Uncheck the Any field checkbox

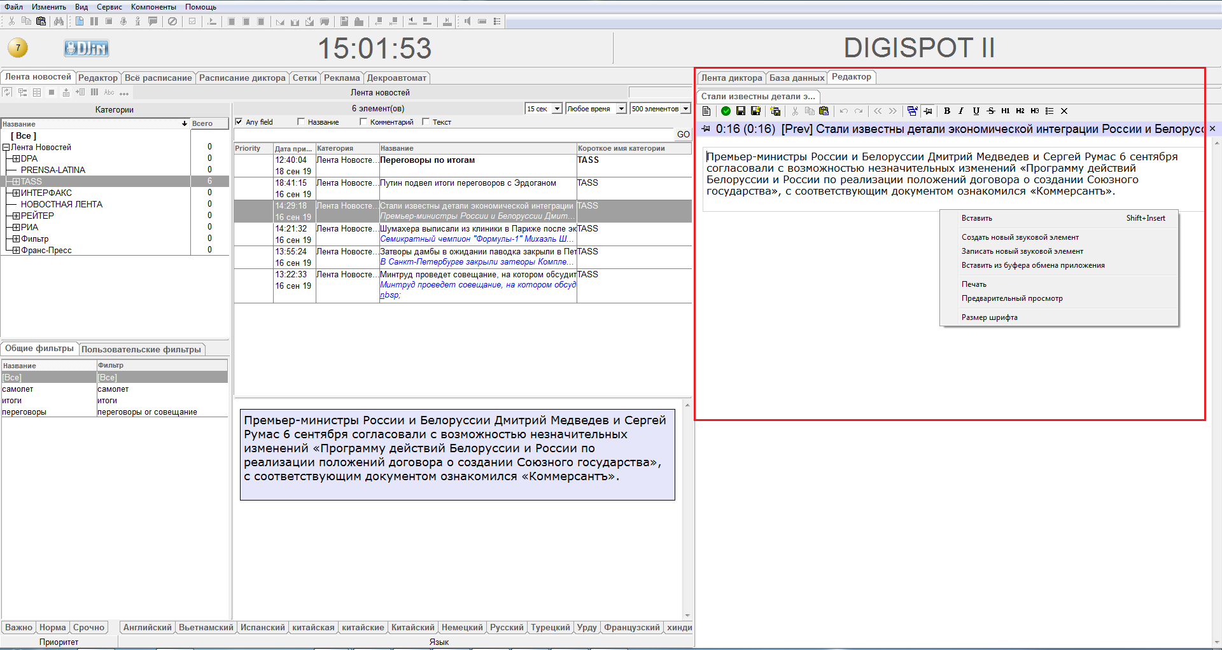pos(239,122)
